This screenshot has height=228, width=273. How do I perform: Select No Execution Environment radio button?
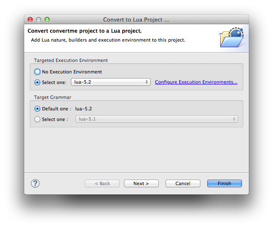point(37,72)
